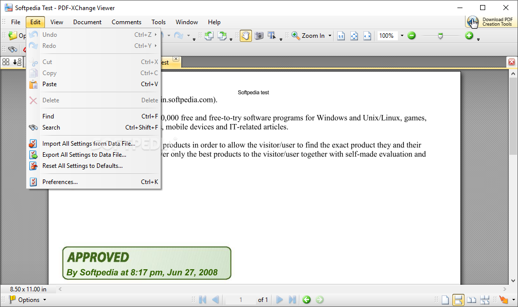
Task: Choose the Select Text tool
Action: 272,36
